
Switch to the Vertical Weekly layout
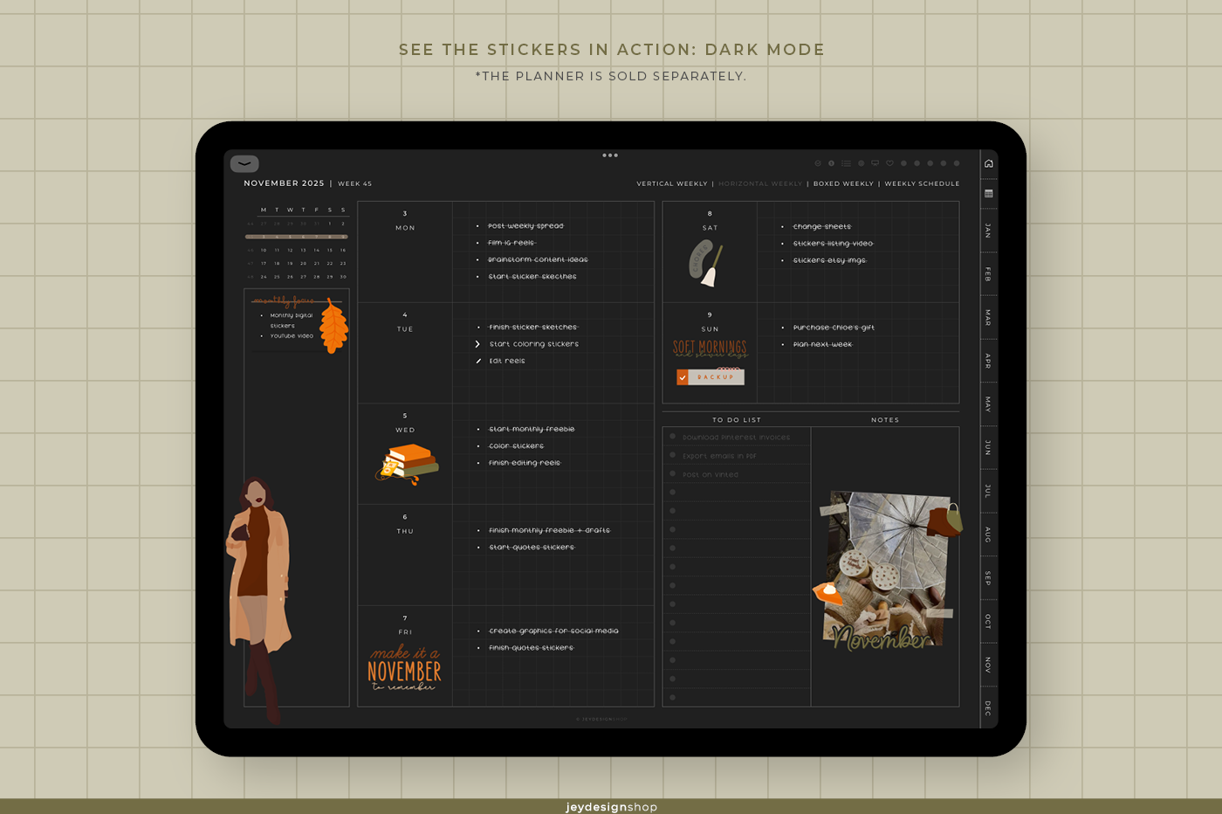pyautogui.click(x=671, y=184)
